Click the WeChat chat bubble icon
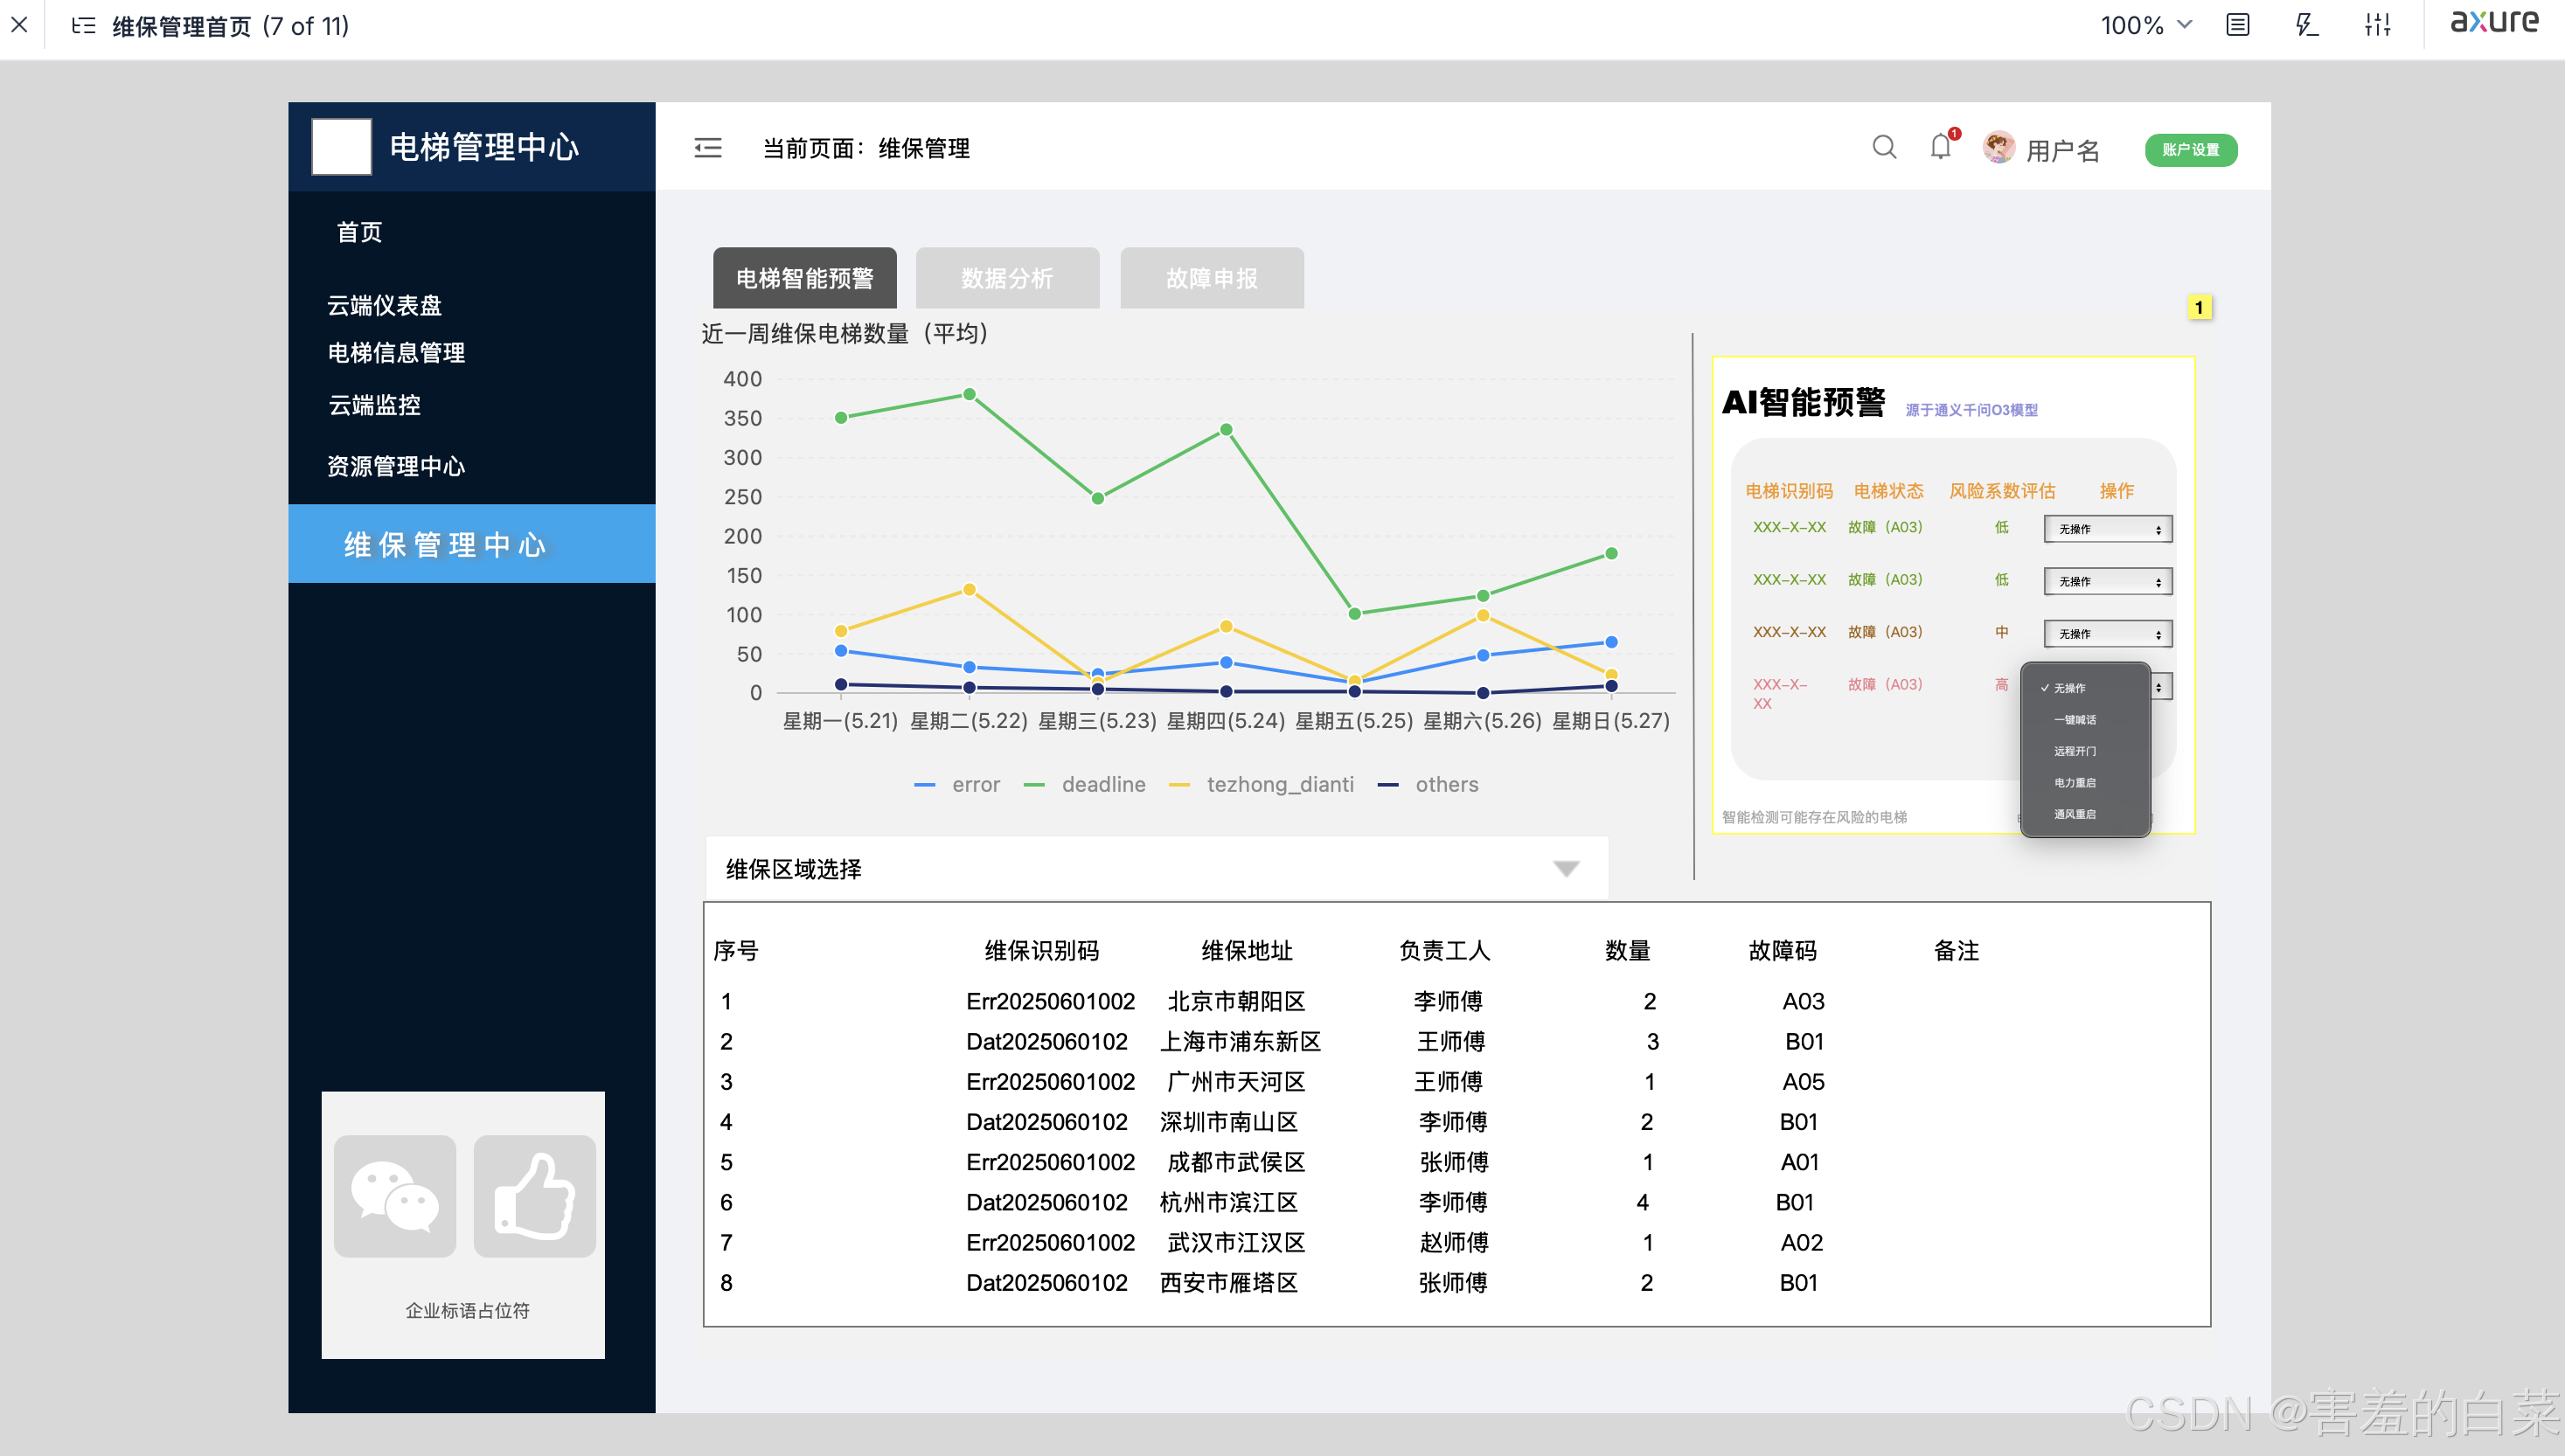 [x=395, y=1196]
